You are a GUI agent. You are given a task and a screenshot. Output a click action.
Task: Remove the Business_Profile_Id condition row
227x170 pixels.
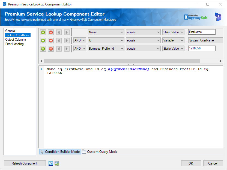51,49
